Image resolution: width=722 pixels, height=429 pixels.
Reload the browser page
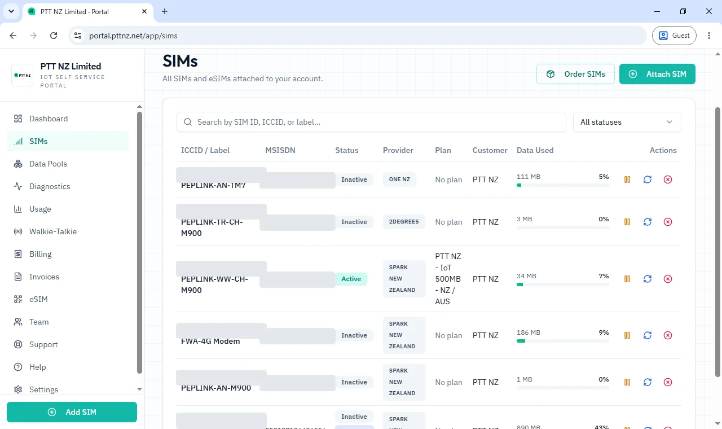[54, 36]
